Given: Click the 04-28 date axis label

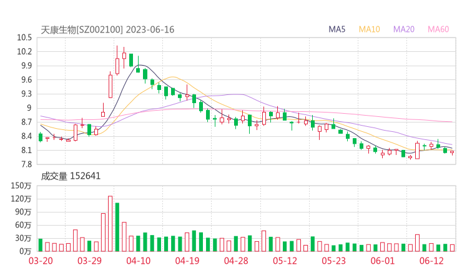Looking at the screenshot, I should [236, 261].
